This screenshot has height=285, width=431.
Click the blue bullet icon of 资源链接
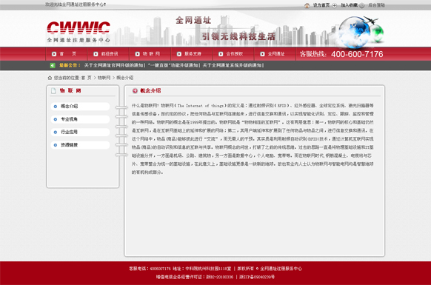pos(56,145)
